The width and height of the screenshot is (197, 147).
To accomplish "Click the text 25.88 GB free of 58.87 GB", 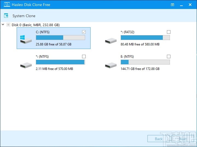I will 54,44.
